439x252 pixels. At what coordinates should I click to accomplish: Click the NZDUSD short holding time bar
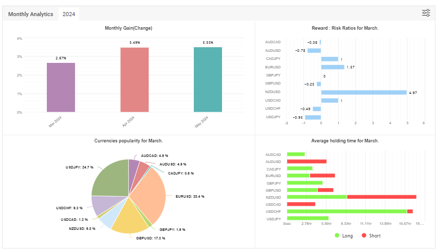pyautogui.click(x=382, y=197)
